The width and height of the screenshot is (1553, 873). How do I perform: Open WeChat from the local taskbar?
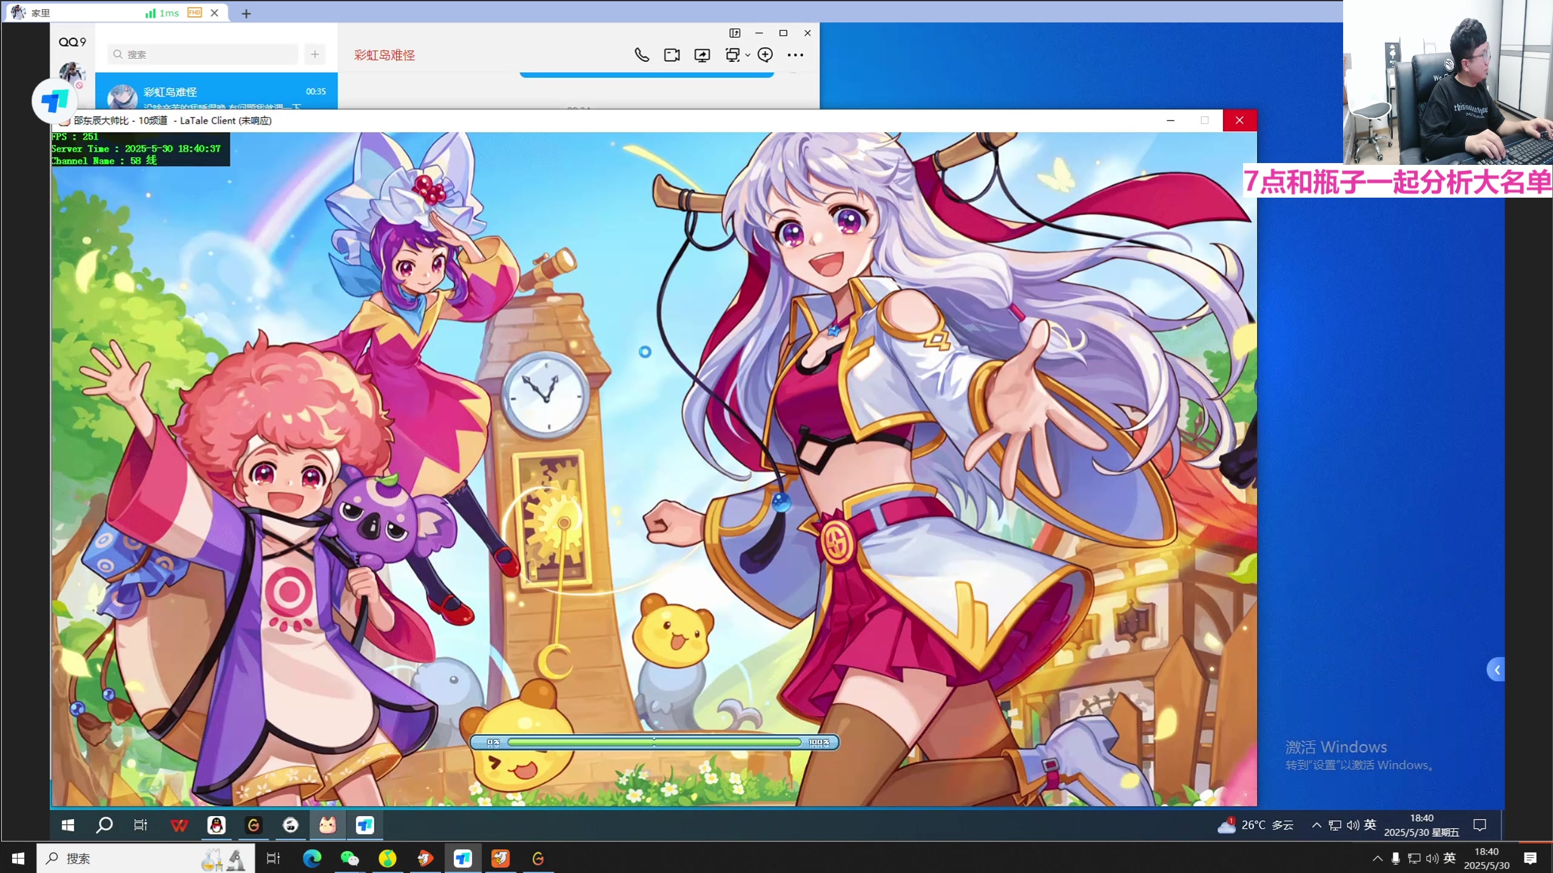click(349, 858)
